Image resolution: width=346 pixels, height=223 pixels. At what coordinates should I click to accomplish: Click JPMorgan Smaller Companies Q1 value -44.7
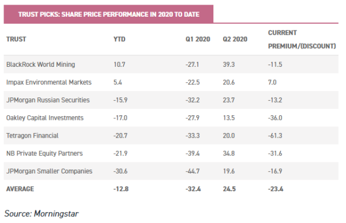(193, 171)
